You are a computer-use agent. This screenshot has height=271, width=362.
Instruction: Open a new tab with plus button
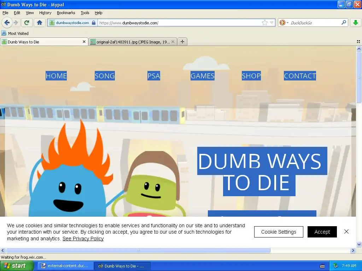click(x=182, y=42)
